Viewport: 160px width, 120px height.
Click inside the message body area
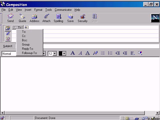(x=80, y=84)
